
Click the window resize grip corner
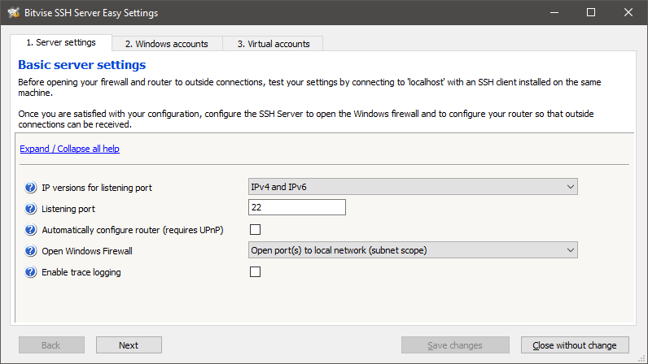click(641, 358)
